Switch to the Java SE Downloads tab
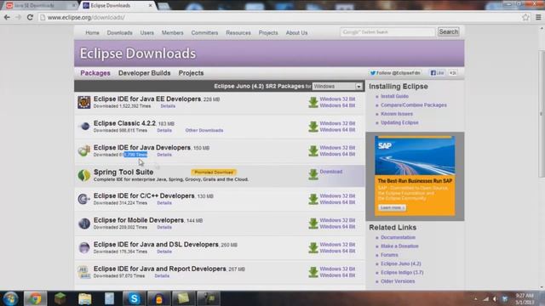This screenshot has width=545, height=306. coord(40,6)
